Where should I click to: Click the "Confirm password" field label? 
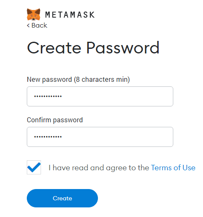coord(55,120)
